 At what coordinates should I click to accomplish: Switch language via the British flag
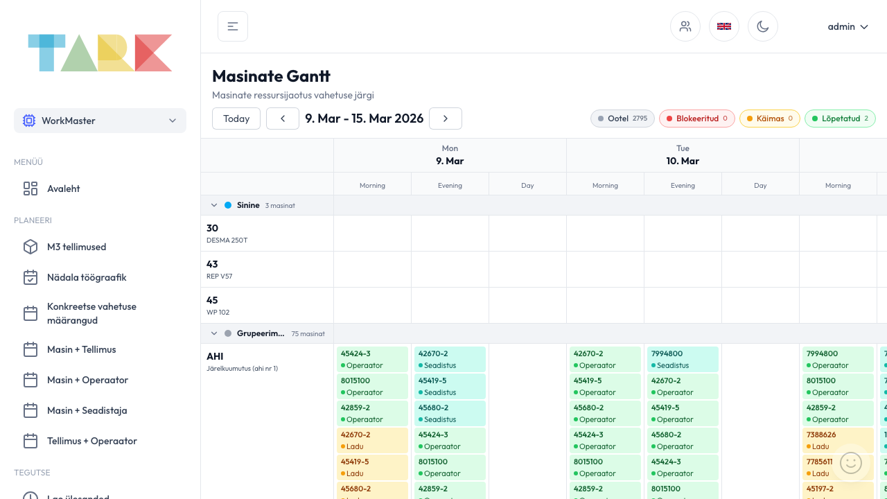[724, 26]
